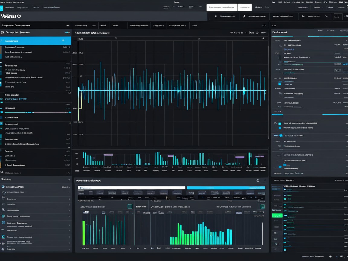Toggle the upper checkbox of the stacked cyan pair
This screenshot has height=261, width=348.
pos(280,124)
